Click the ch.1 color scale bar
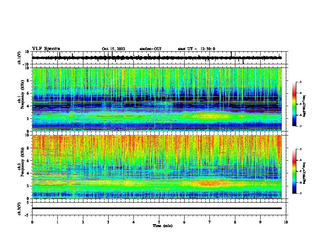 pos(294,104)
